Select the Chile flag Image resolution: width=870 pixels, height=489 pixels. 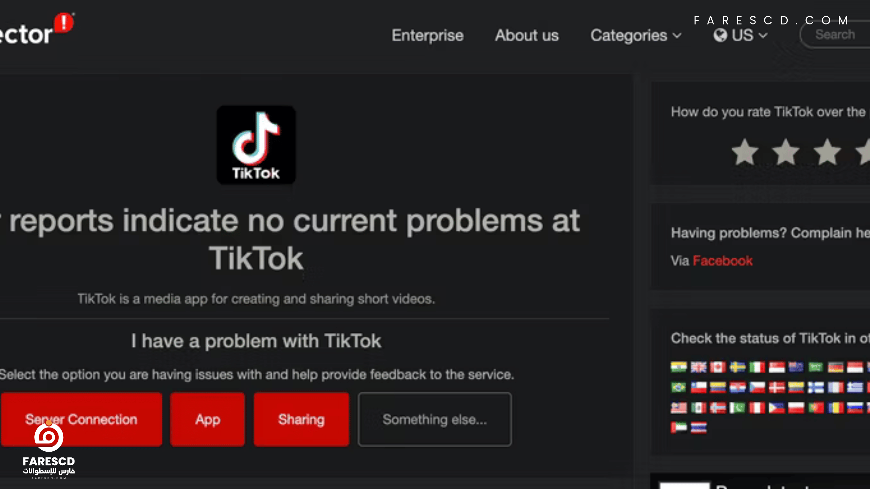point(698,387)
